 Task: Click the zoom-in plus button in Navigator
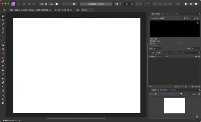[199, 94]
